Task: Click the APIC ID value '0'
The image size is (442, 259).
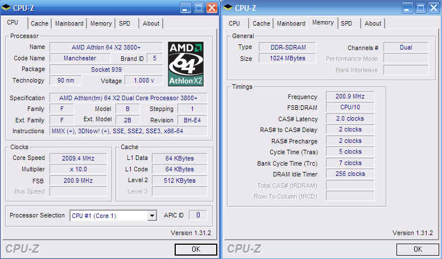Action: tap(198, 215)
